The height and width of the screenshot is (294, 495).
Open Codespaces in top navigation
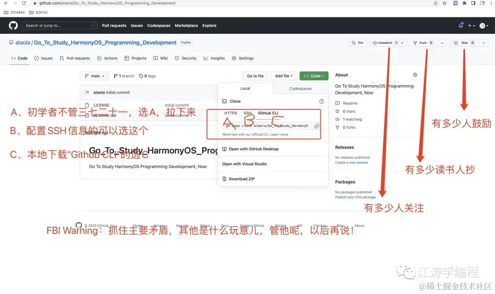pos(159,26)
